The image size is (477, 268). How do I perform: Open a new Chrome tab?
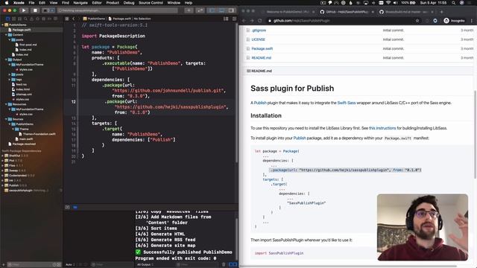pyautogui.click(x=441, y=12)
